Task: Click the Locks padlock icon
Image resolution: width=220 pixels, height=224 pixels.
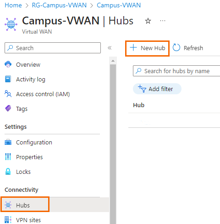Action: click(x=8, y=172)
